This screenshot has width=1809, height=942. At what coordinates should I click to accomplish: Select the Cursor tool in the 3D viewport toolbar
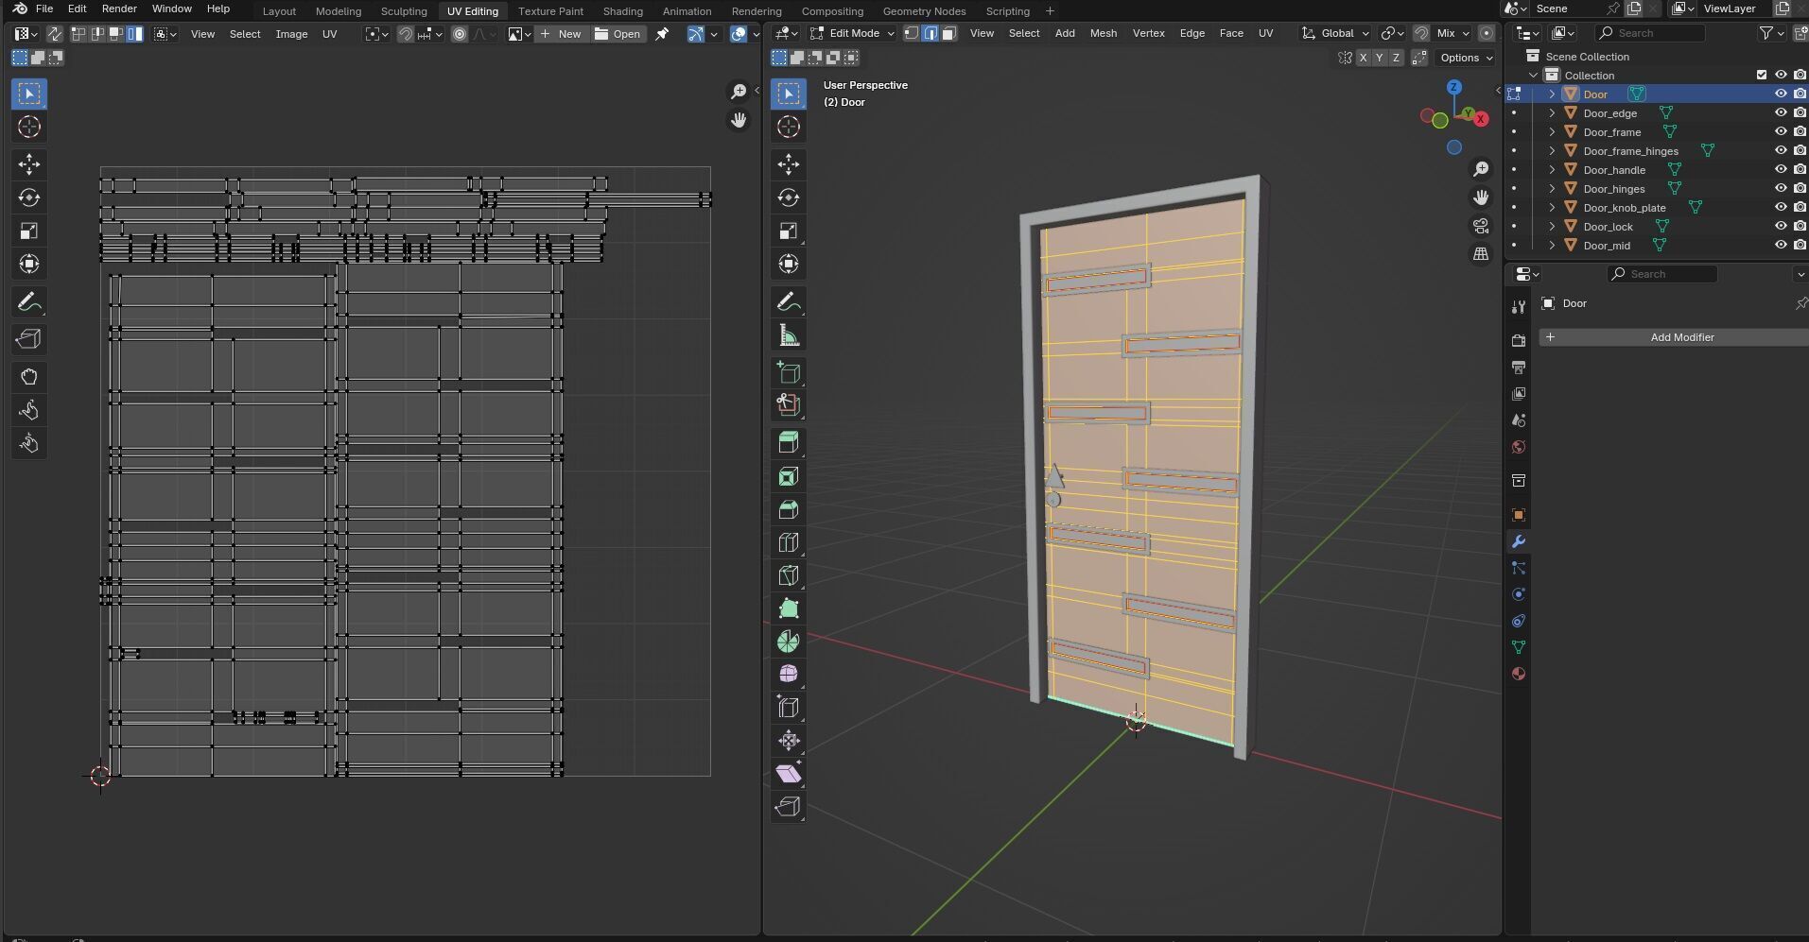pyautogui.click(x=788, y=127)
